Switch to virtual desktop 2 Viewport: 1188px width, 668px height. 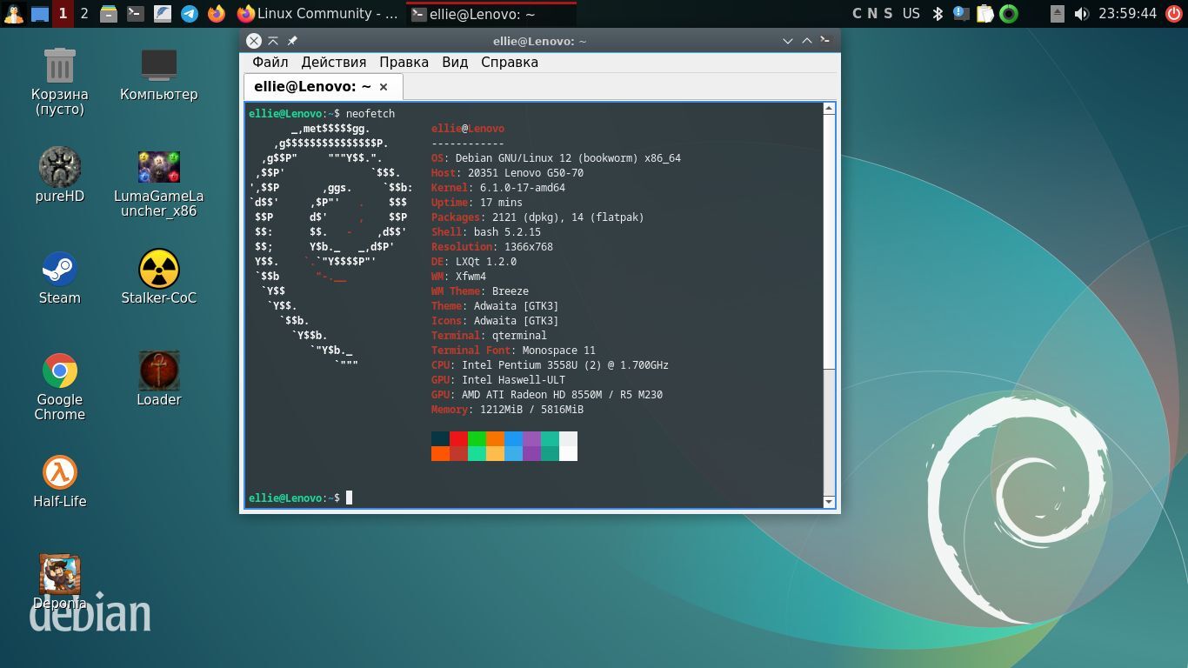click(x=84, y=14)
